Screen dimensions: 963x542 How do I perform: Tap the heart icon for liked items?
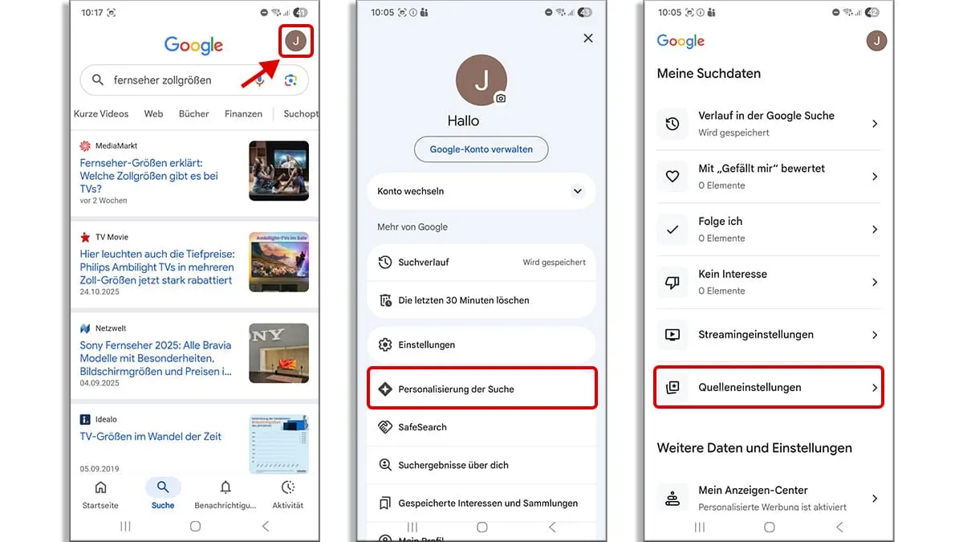pos(672,177)
